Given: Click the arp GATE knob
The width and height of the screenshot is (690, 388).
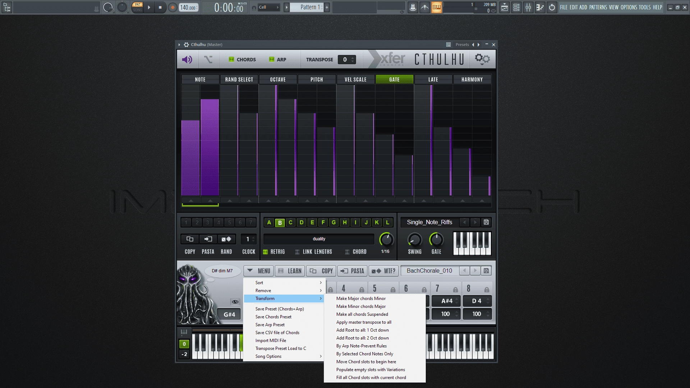Looking at the screenshot, I should [436, 240].
